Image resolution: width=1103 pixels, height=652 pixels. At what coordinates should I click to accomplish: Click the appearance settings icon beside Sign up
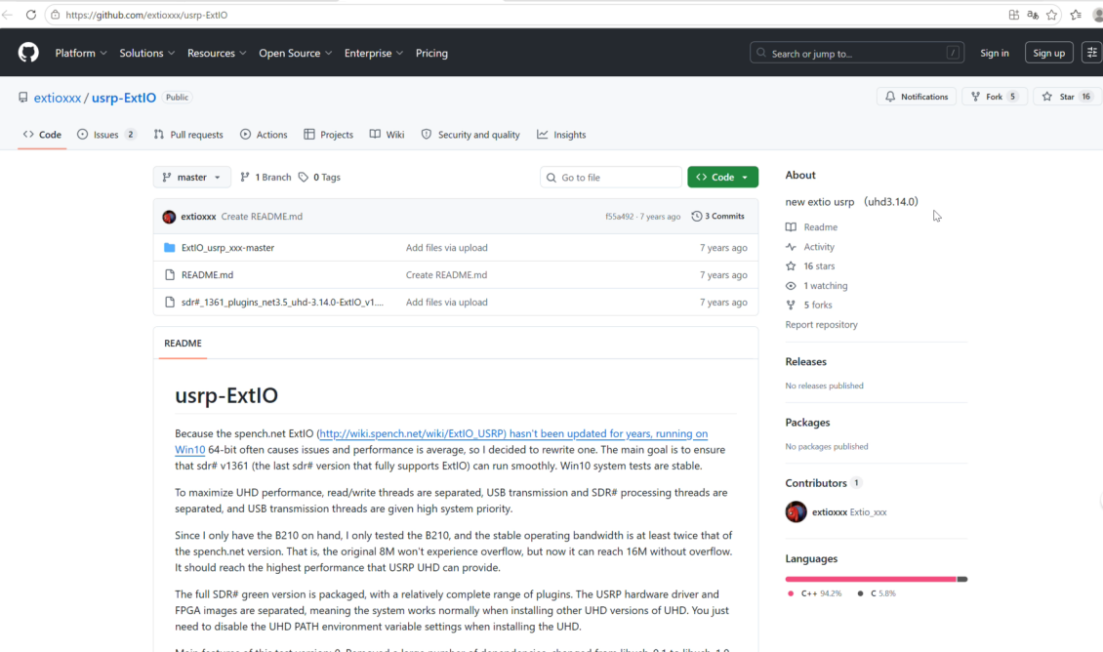[1091, 53]
